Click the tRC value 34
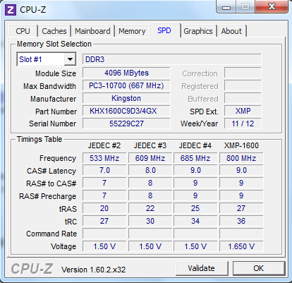The width and height of the screenshot is (292, 283). point(195,221)
